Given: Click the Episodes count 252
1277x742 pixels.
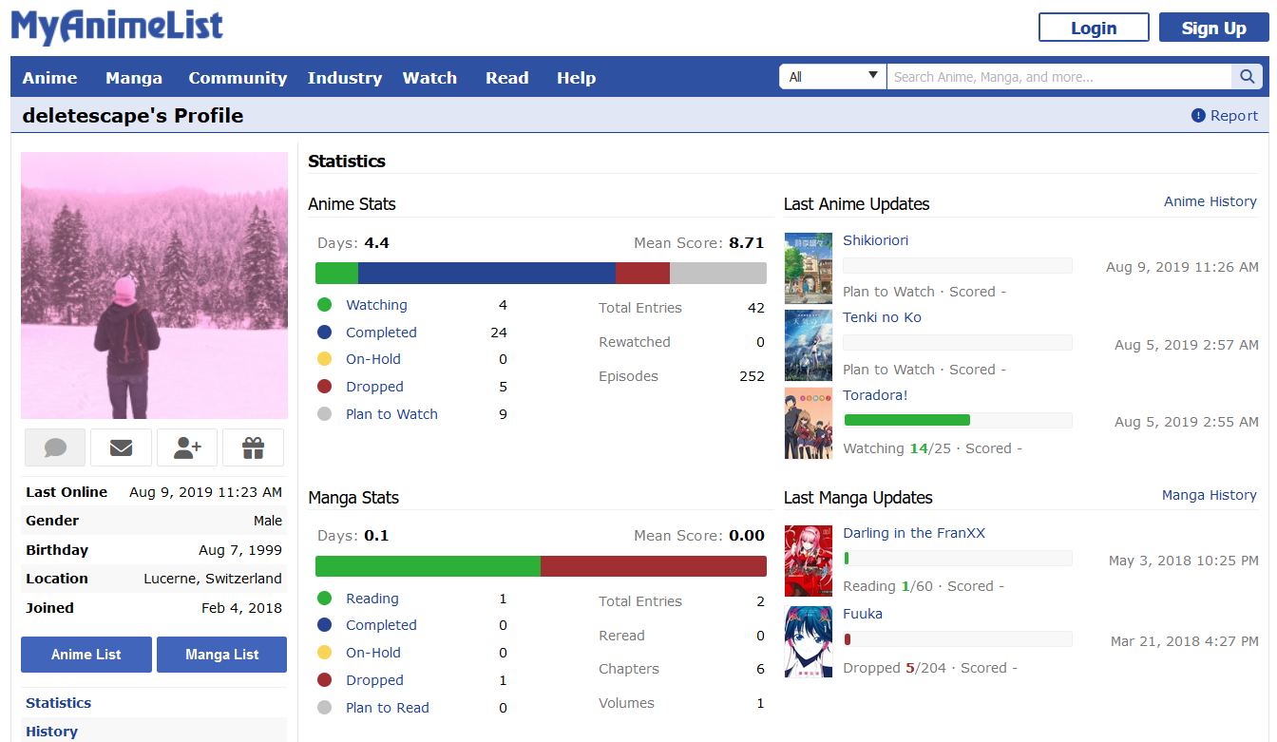Looking at the screenshot, I should tap(752, 376).
